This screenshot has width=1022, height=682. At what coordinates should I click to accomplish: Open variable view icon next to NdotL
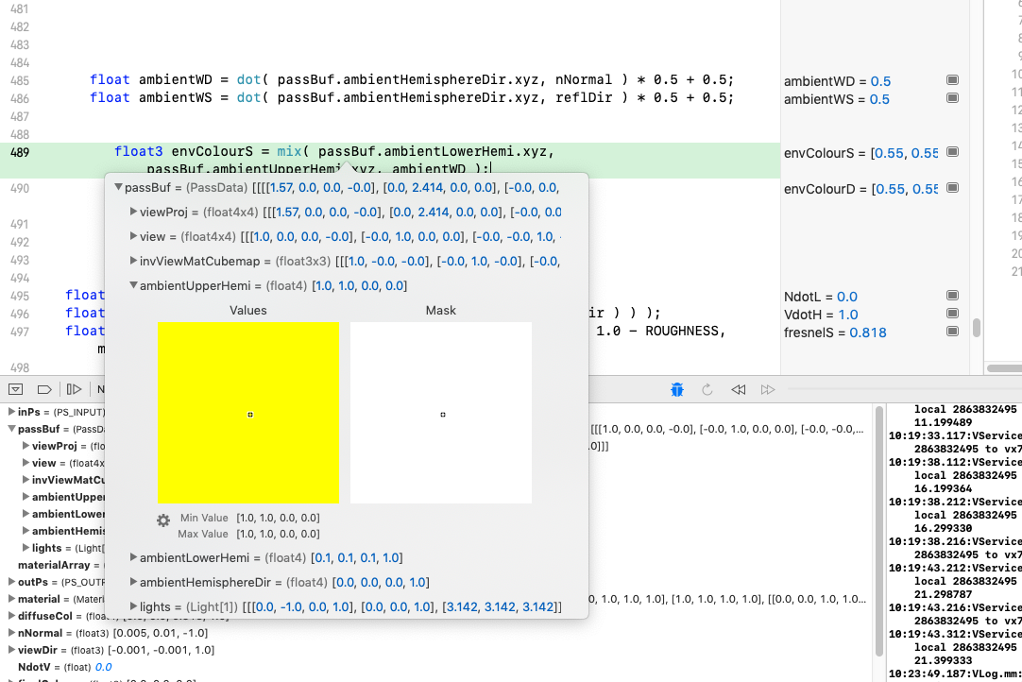(x=952, y=296)
